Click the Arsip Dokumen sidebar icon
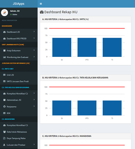The image size is (135, 149). 4,51
